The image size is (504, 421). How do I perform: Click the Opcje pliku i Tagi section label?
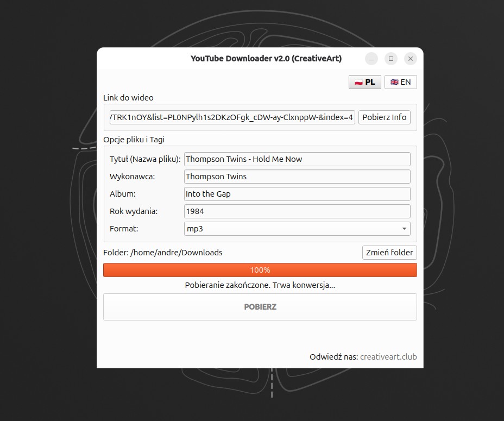point(134,140)
